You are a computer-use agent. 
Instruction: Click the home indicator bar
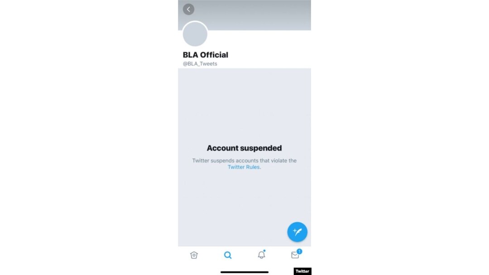tap(244, 272)
